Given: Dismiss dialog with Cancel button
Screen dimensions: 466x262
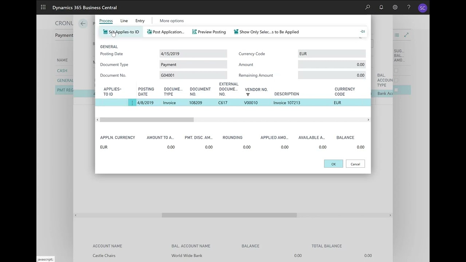Looking at the screenshot, I should point(355,164).
